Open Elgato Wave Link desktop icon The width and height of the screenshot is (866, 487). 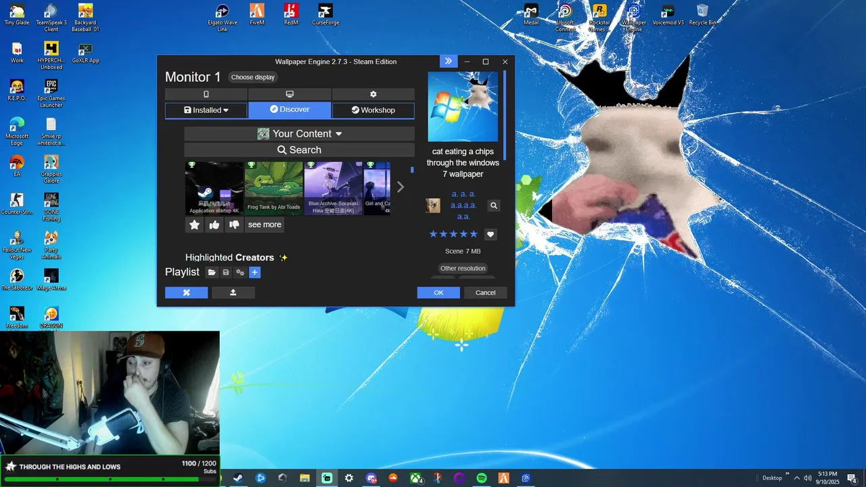click(223, 18)
